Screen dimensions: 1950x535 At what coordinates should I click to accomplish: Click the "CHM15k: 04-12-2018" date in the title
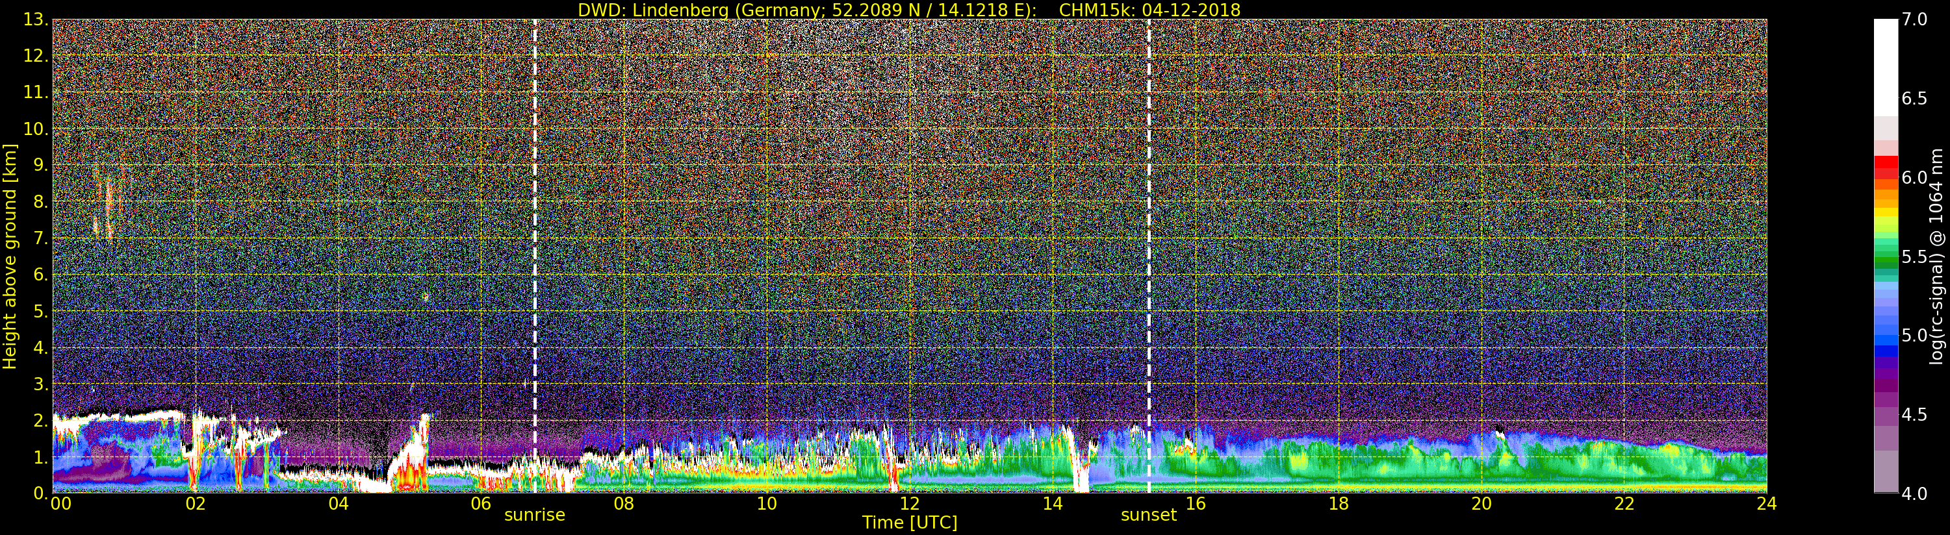click(x=1150, y=10)
